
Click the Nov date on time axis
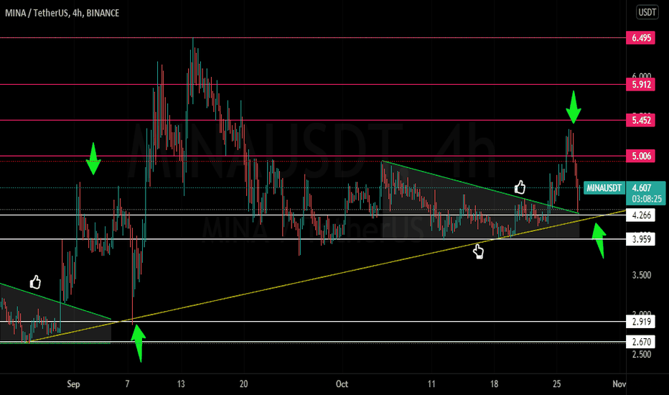tap(619, 384)
